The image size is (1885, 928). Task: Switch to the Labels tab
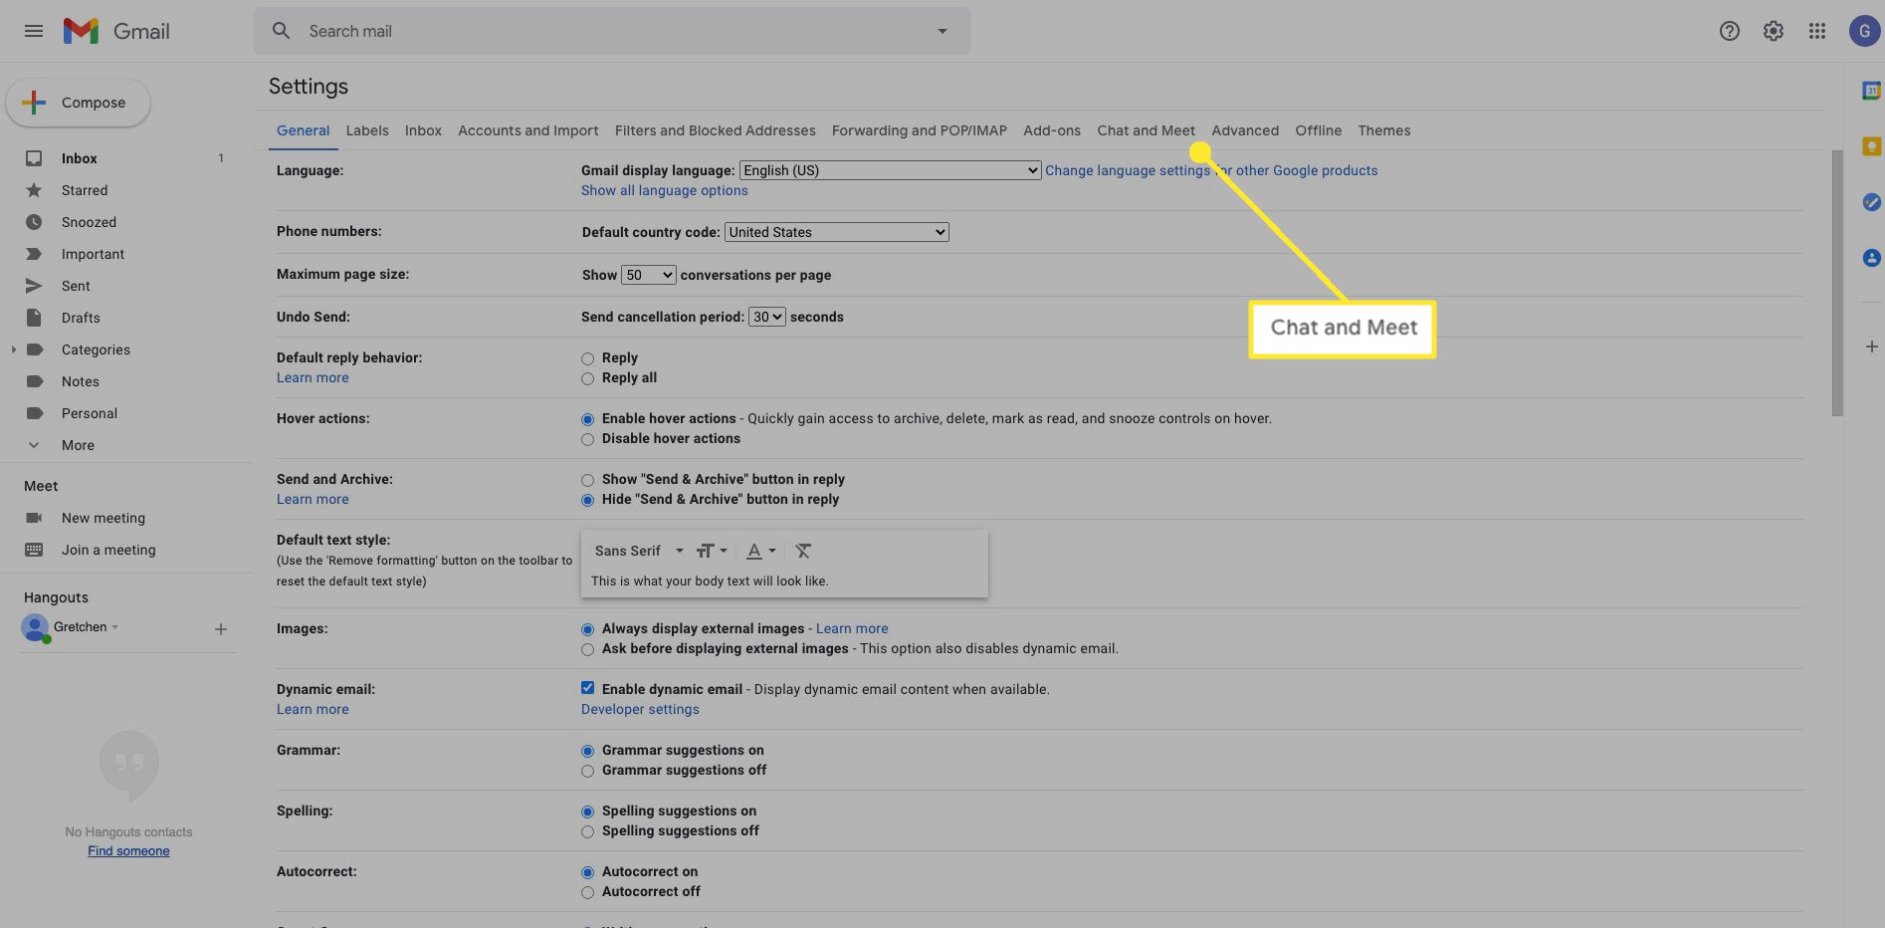click(x=367, y=130)
